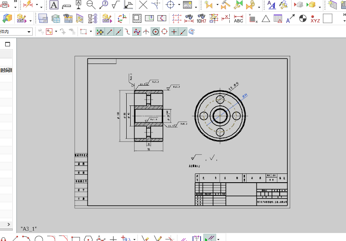346x241 pixels.
Task: Click the magnifier-style Datum Target icon
Action: [x=91, y=5]
